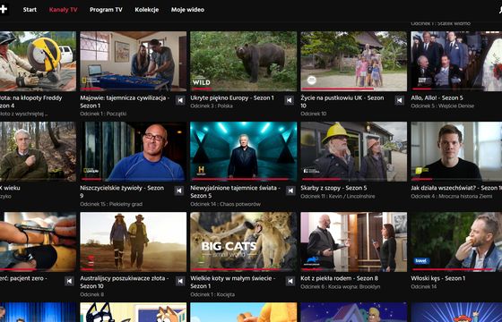Click the Canal+ plus logo

point(4,9)
